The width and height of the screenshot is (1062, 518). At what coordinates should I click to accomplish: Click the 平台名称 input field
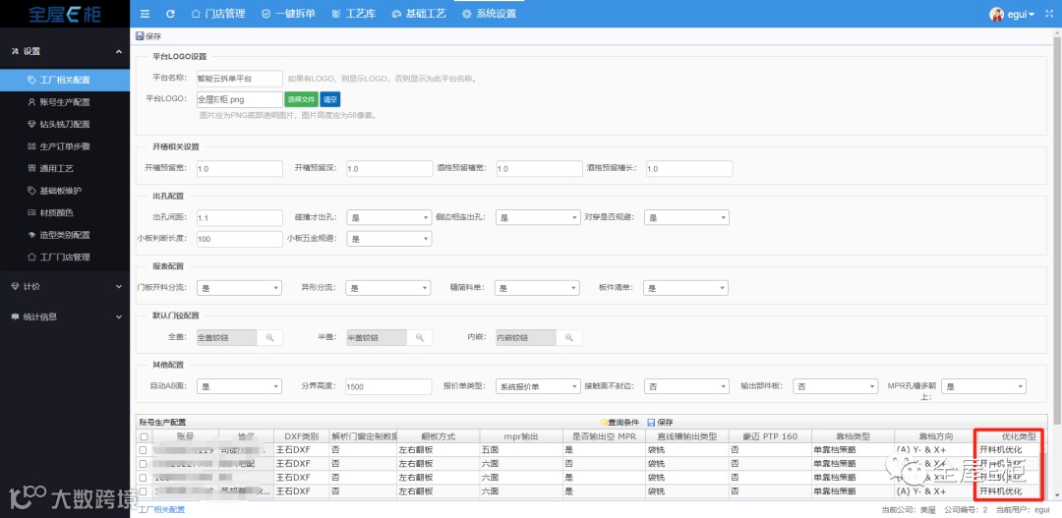239,79
